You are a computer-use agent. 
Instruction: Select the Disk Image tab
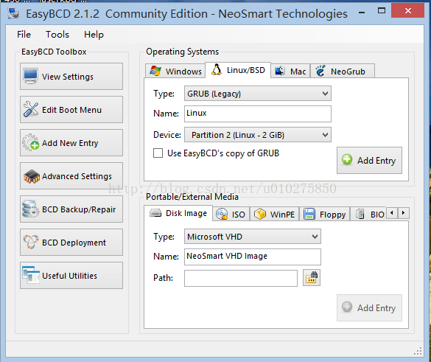[x=178, y=213]
